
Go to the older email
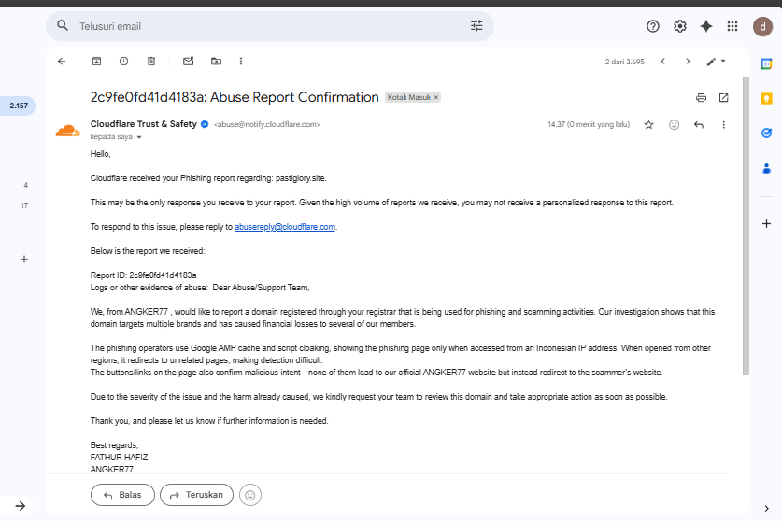688,62
